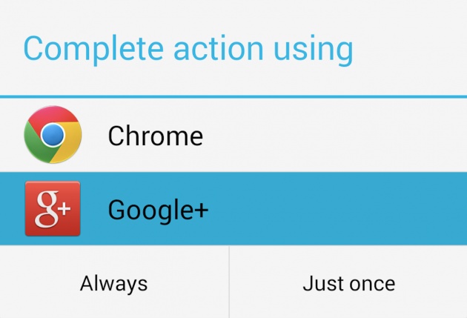Click the Always button
This screenshot has height=318, width=467.
[x=114, y=282]
